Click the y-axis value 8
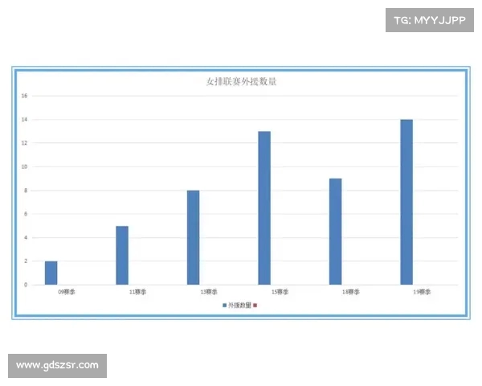This screenshot has width=482, height=386. click(x=26, y=191)
